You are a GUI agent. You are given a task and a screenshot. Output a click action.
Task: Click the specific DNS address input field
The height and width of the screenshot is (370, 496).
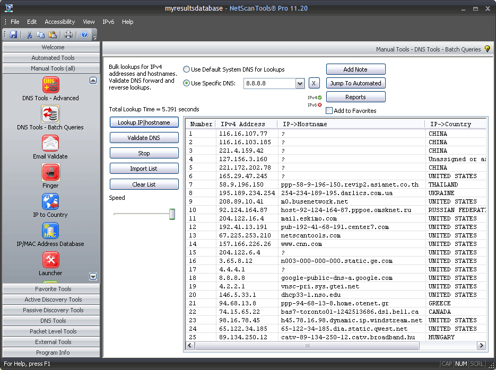[269, 83]
